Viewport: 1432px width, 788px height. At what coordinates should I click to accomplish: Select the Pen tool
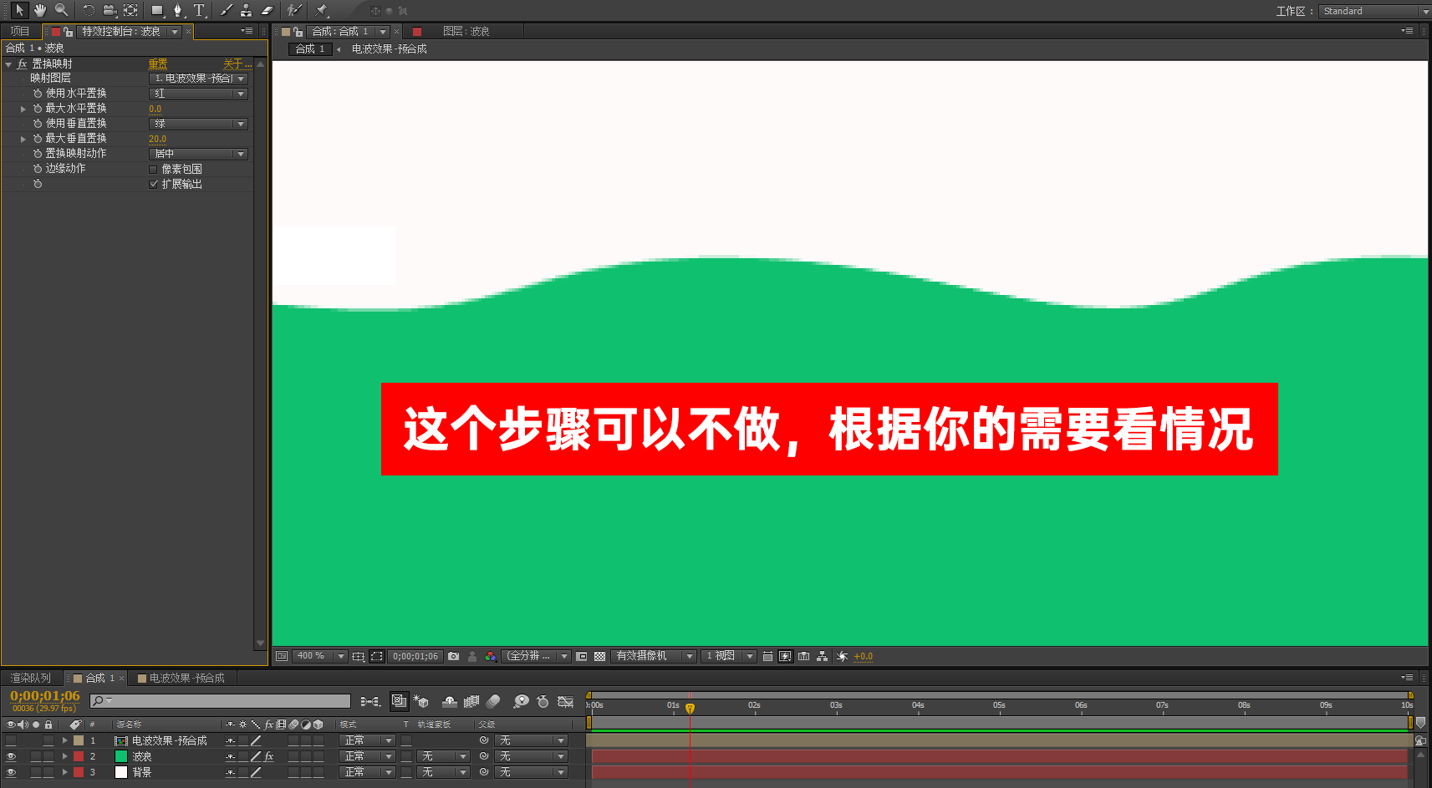click(178, 10)
